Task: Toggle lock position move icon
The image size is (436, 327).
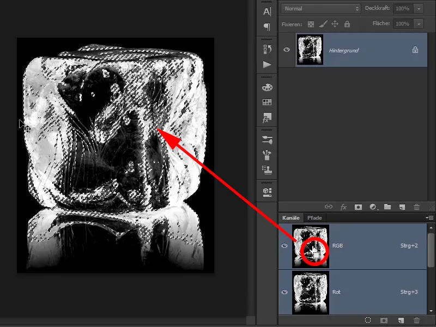Action: pos(335,24)
